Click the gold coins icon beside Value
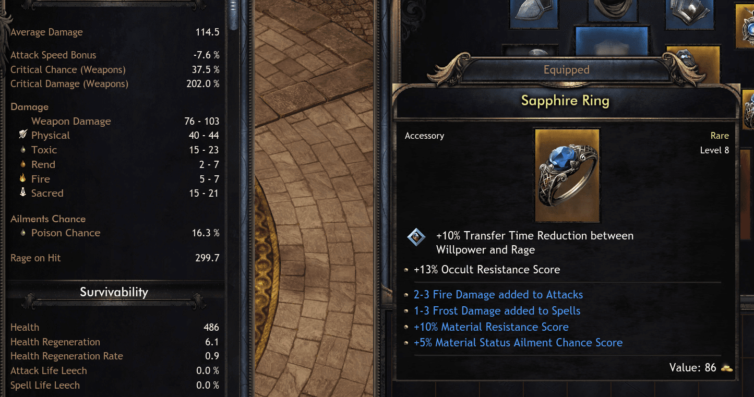This screenshot has height=397, width=754. click(x=727, y=368)
